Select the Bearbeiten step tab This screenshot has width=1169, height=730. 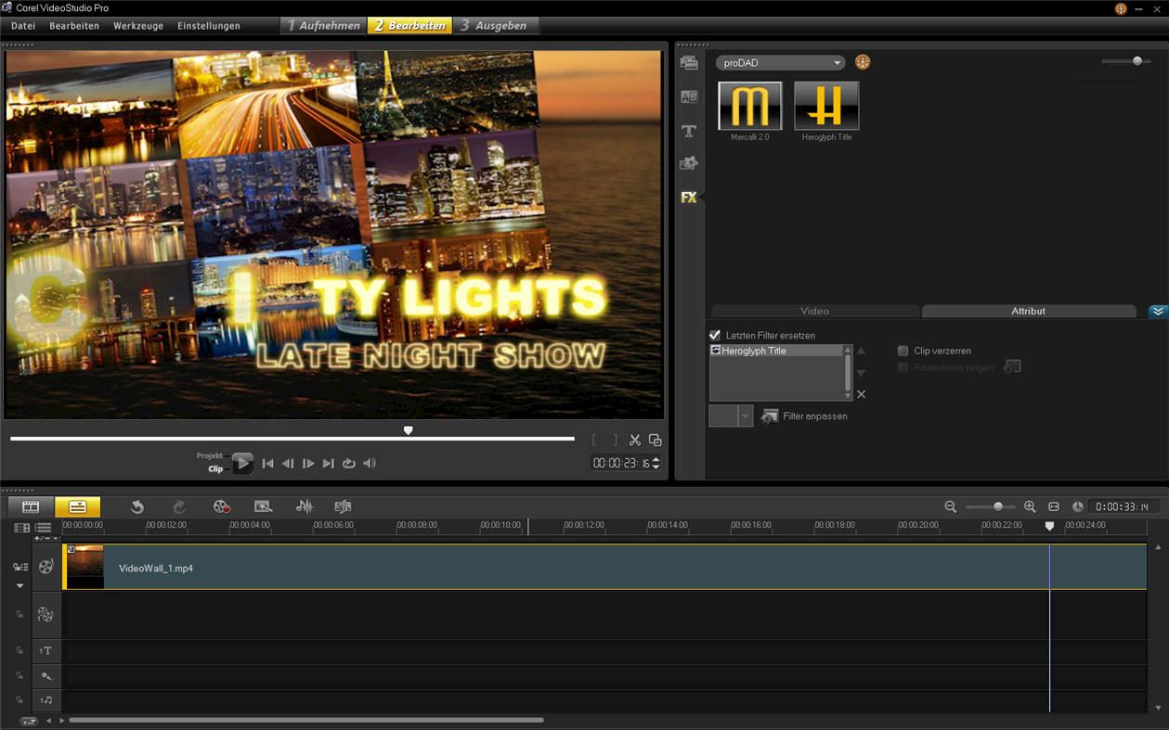point(409,26)
